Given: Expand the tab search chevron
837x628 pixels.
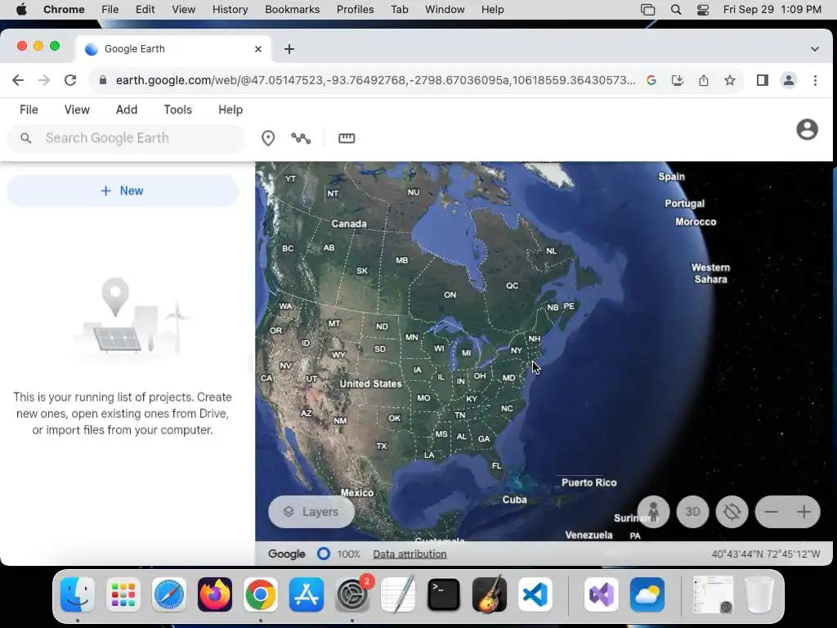Looking at the screenshot, I should pos(815,49).
